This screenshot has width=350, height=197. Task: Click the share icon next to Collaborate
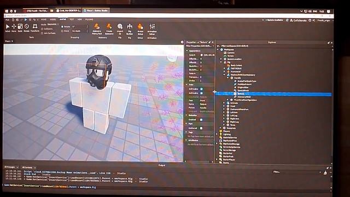[x=313, y=20]
